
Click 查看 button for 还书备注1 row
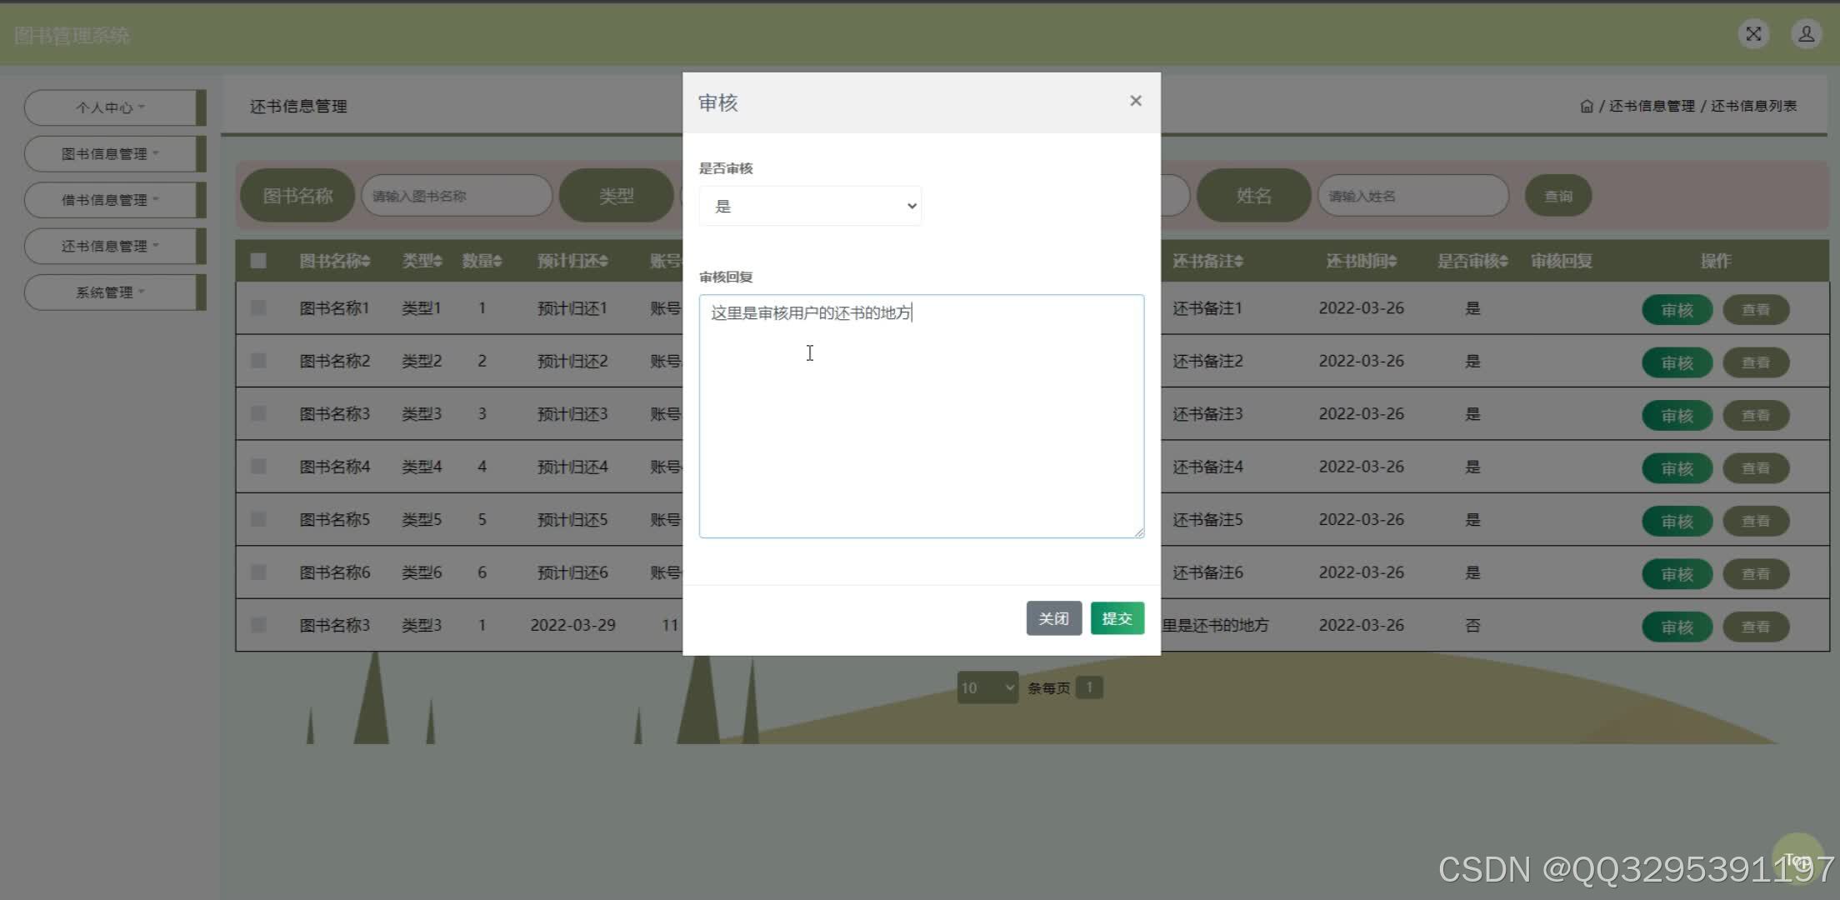click(1756, 310)
